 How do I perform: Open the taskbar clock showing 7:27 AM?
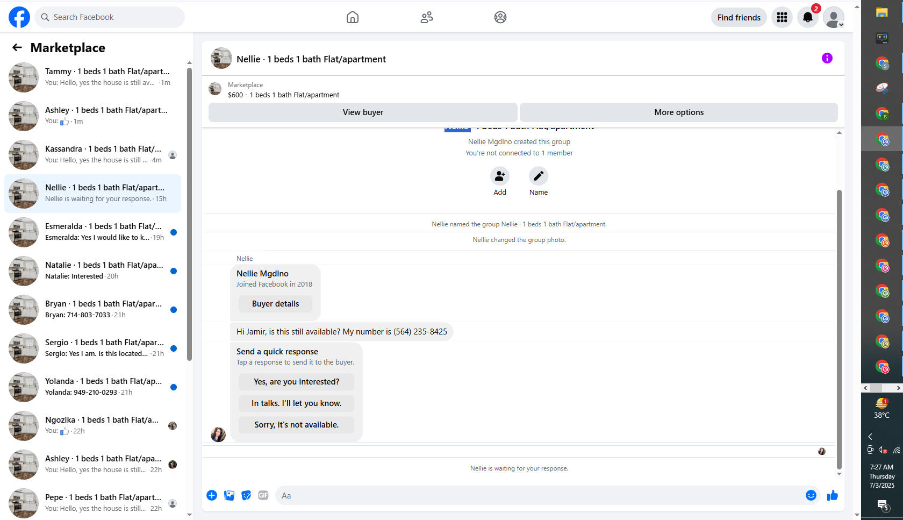tap(881, 476)
